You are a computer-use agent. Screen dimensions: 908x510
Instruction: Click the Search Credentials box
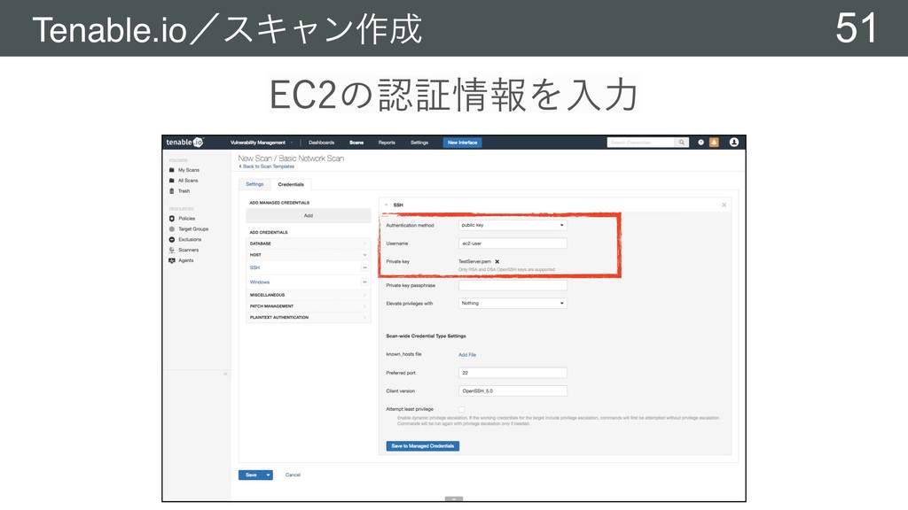(640, 143)
